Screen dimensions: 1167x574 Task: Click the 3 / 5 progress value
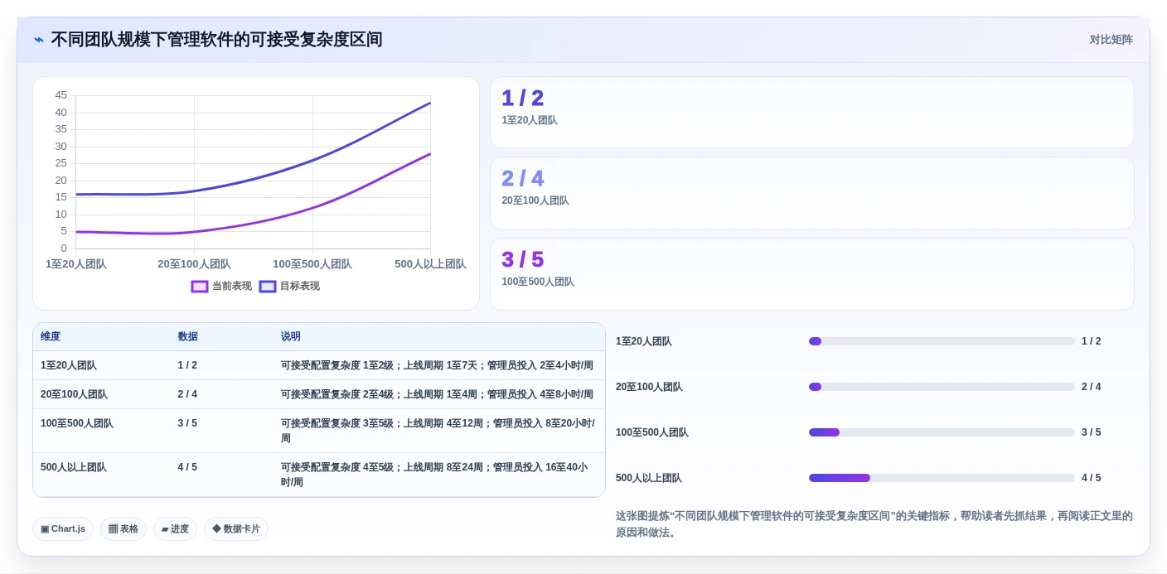1092,432
